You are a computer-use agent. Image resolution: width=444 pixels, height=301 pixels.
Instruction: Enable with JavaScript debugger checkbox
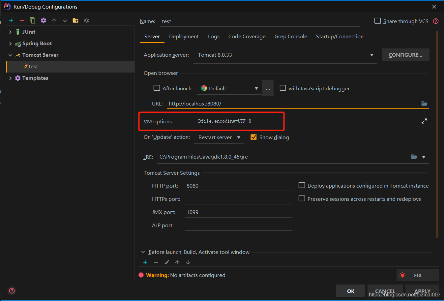point(283,88)
